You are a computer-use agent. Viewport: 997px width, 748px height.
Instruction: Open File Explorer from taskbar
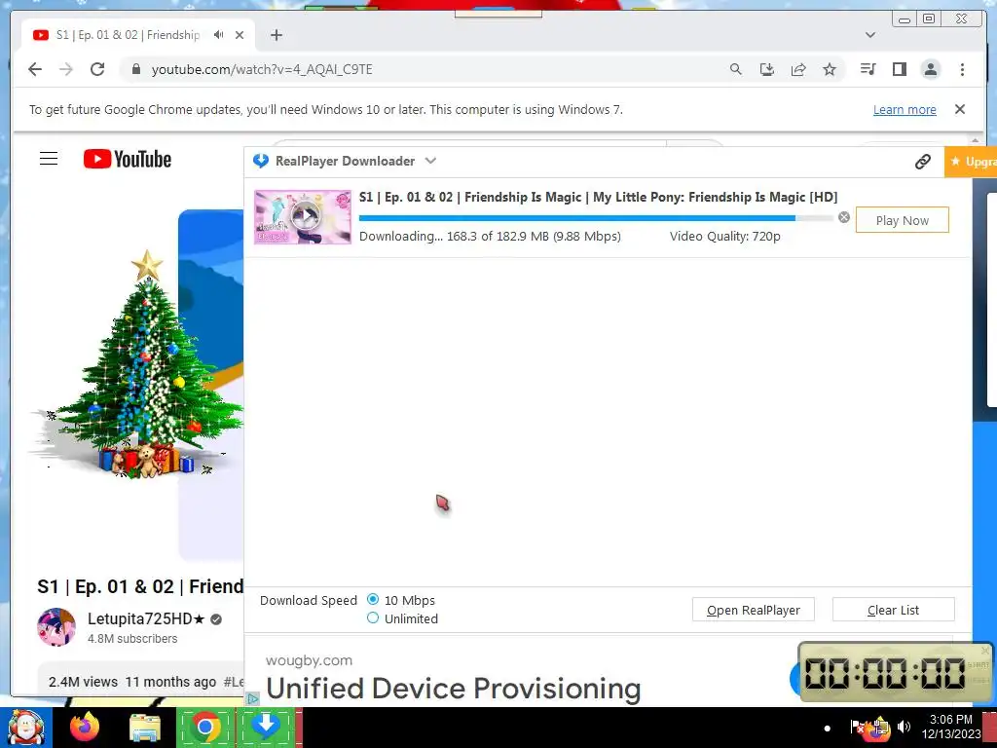145,729
